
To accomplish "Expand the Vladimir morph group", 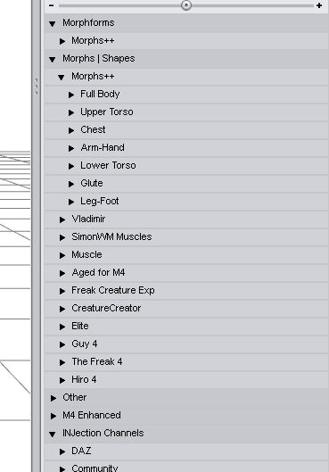I will (x=62, y=219).
